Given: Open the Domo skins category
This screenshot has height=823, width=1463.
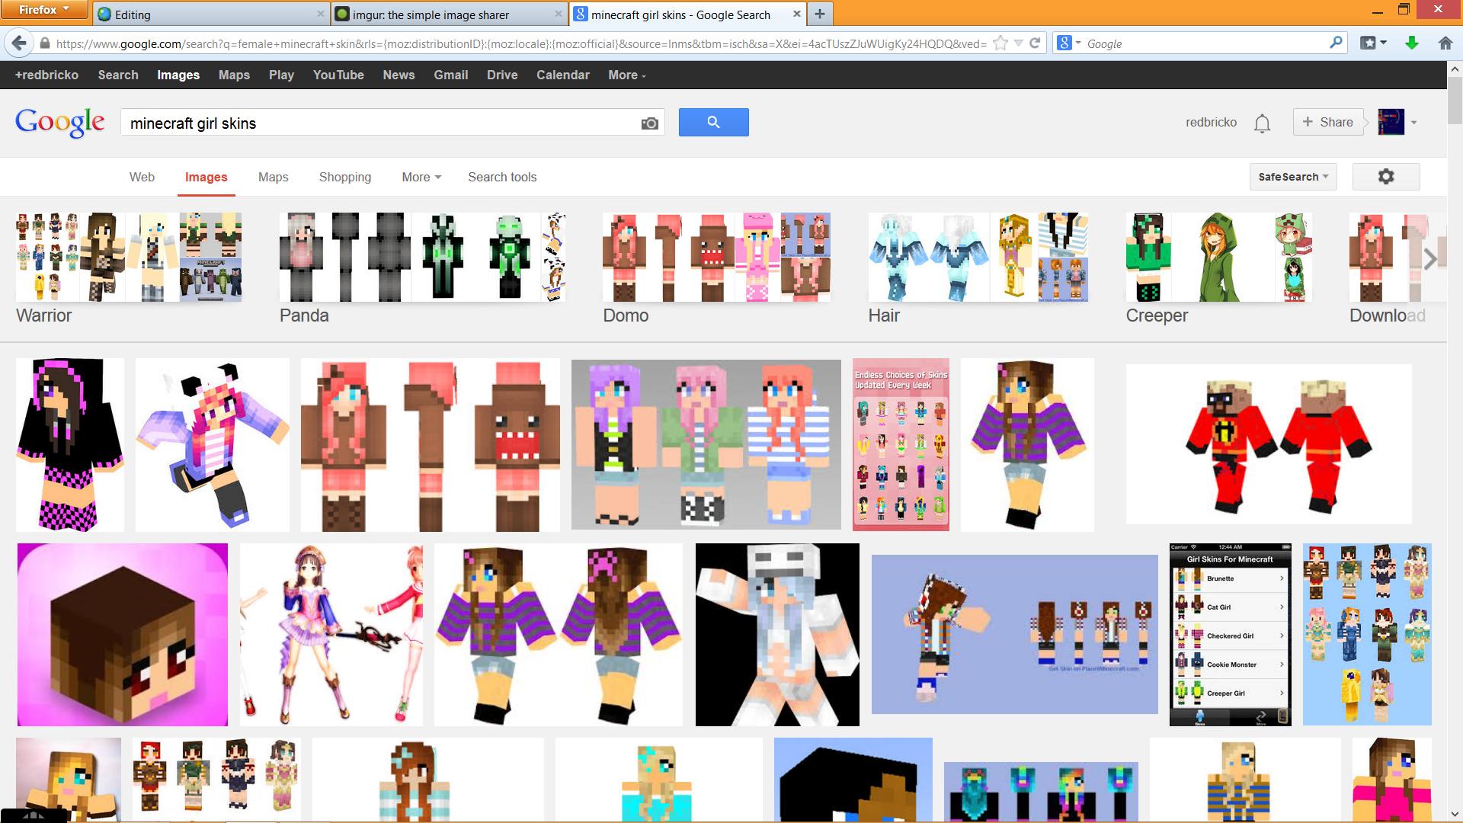Looking at the screenshot, I should pos(716,268).
